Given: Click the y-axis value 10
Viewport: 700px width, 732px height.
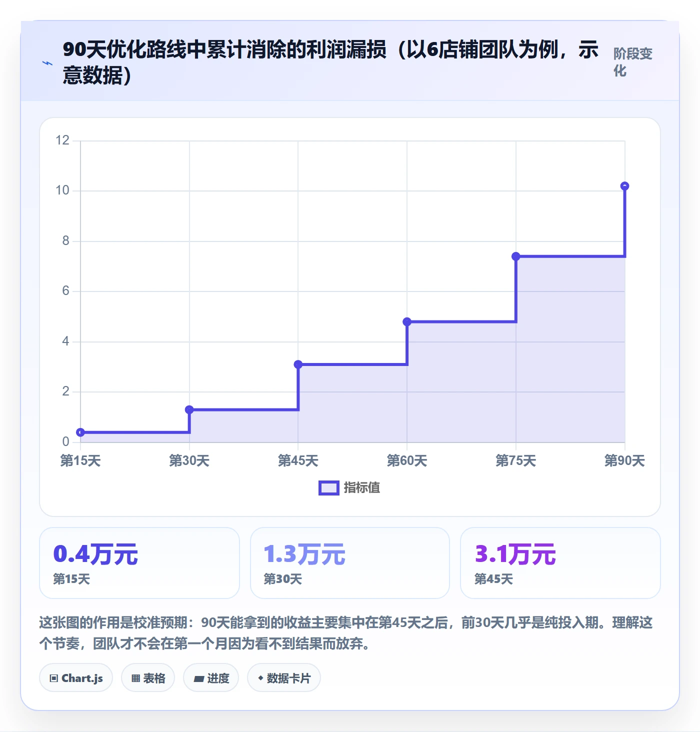Looking at the screenshot, I should [x=62, y=190].
